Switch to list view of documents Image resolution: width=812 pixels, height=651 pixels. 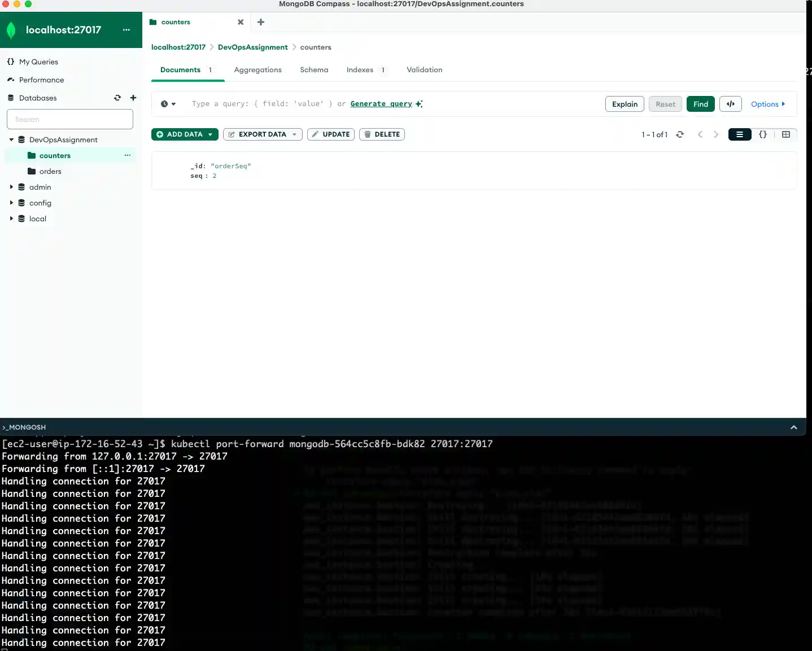[740, 134]
